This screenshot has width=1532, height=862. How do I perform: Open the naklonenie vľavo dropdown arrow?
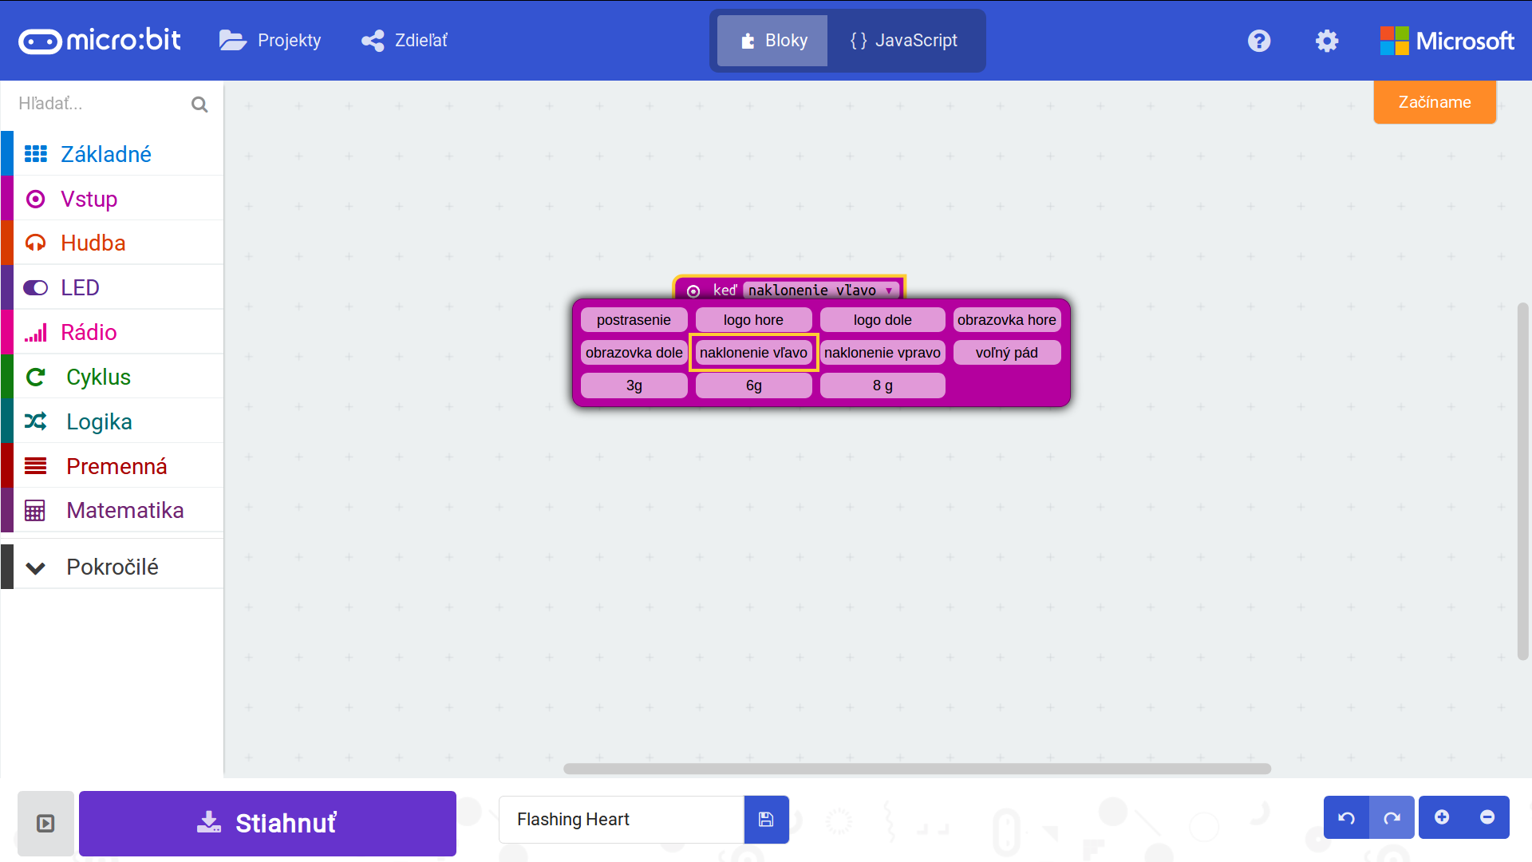pos(889,291)
